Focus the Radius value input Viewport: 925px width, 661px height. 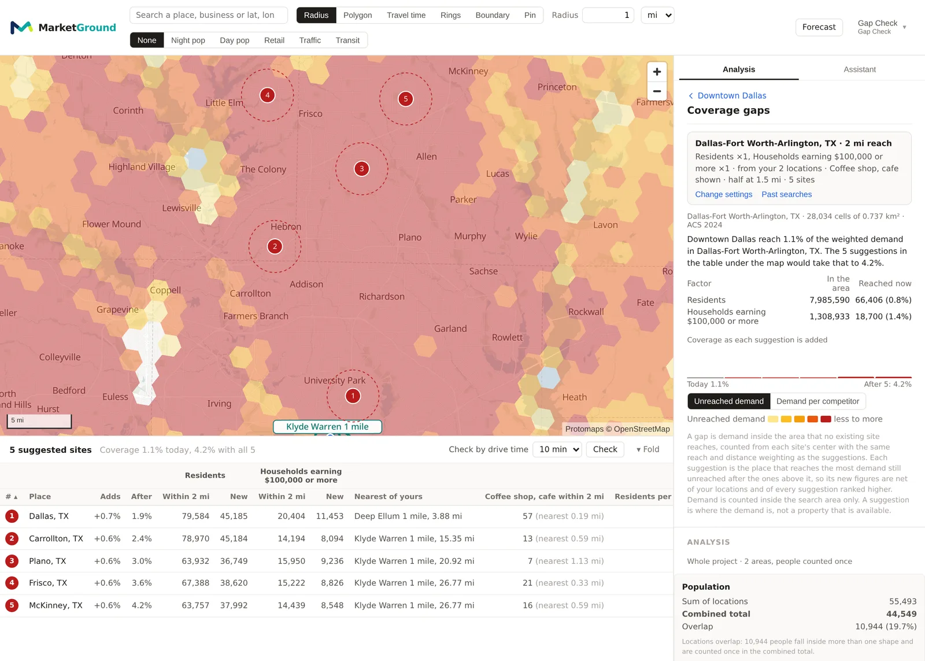coord(608,15)
